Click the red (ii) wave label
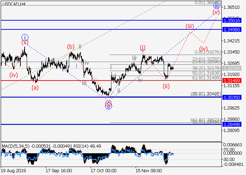The image size is (246, 175). coord(166,86)
